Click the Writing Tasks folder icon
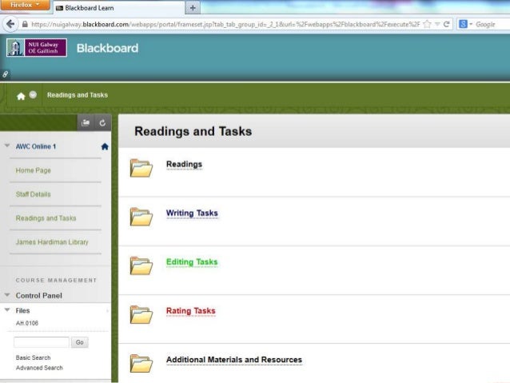The height and width of the screenshot is (383, 510). (x=141, y=217)
